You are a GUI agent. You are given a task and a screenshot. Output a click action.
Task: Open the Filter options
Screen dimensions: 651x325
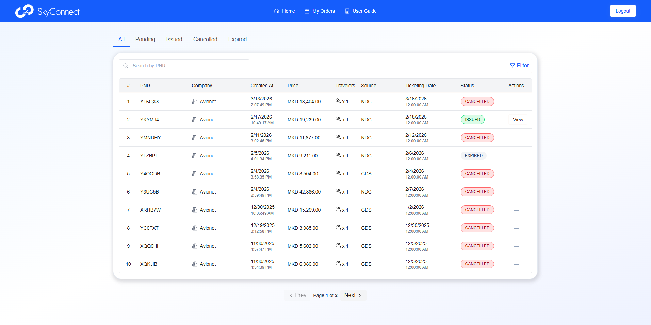(x=519, y=66)
